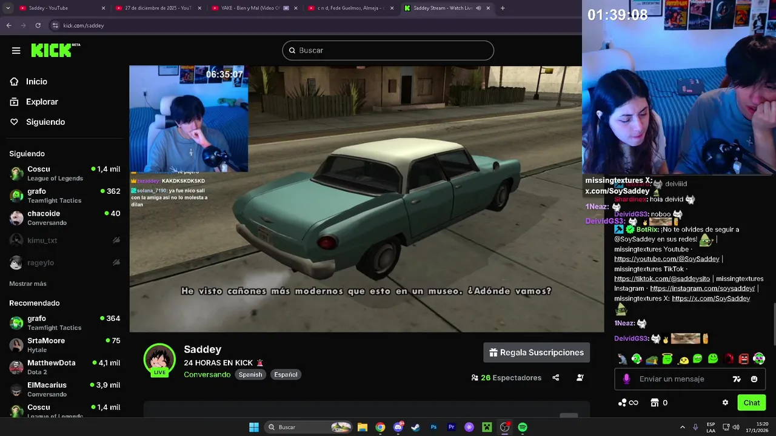This screenshot has height=436, width=776.
Task: Click the voice message microphone icon
Action: coord(626,379)
